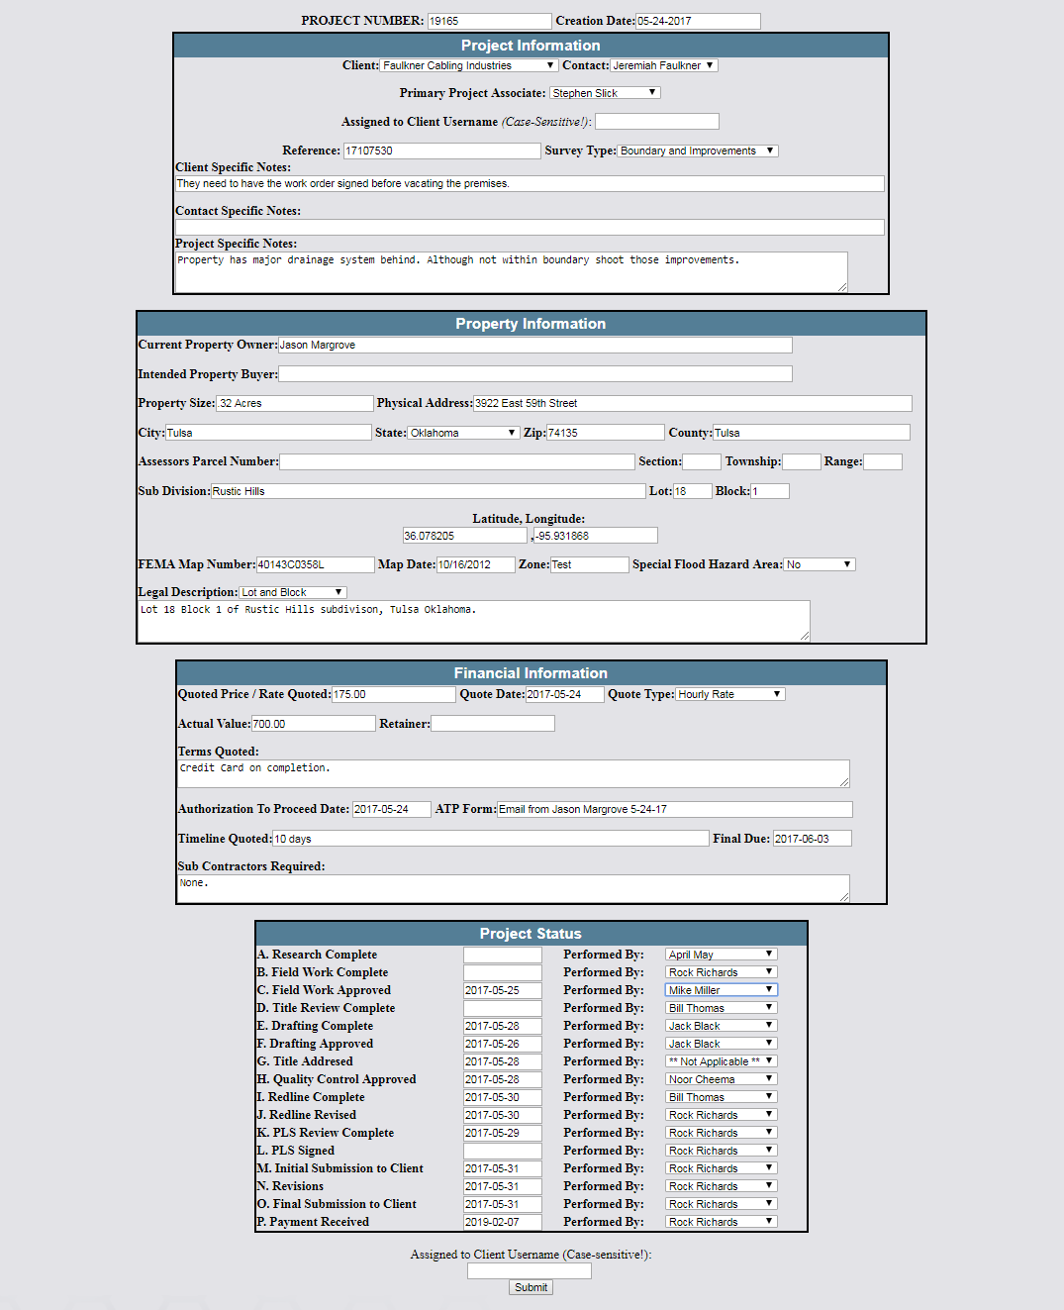Focus the Current Property Owner field

tap(534, 346)
